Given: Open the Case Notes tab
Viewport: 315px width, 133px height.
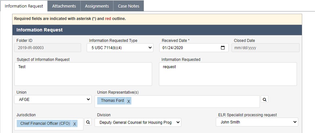Looking at the screenshot, I should (x=128, y=6).
